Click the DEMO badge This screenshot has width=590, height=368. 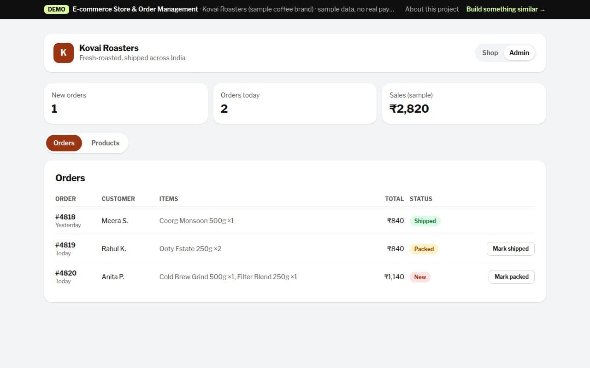57,9
